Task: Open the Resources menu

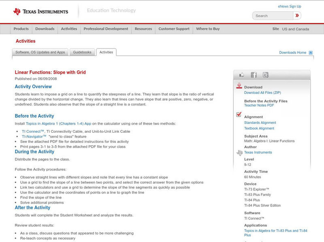Action: tap(143, 29)
